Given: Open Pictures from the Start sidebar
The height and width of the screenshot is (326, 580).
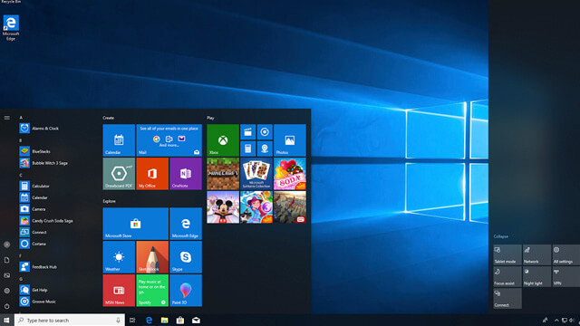Looking at the screenshot, I should 6,275.
